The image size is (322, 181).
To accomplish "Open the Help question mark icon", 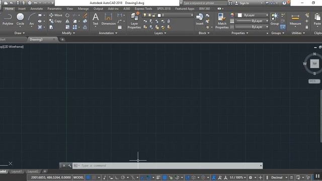I will [284, 3].
